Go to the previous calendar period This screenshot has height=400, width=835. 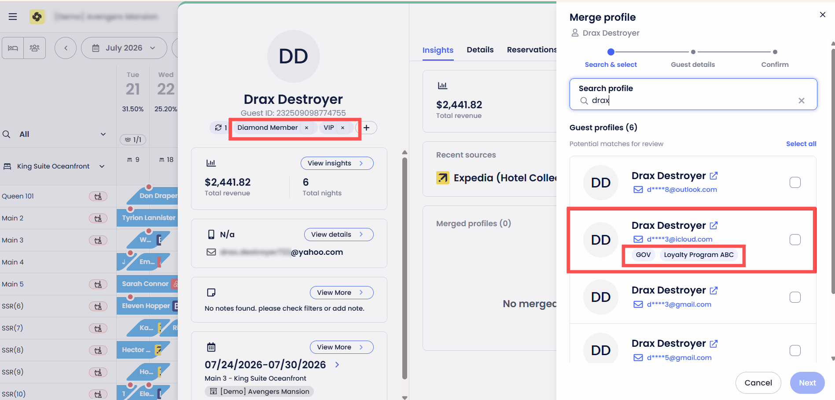(x=66, y=48)
